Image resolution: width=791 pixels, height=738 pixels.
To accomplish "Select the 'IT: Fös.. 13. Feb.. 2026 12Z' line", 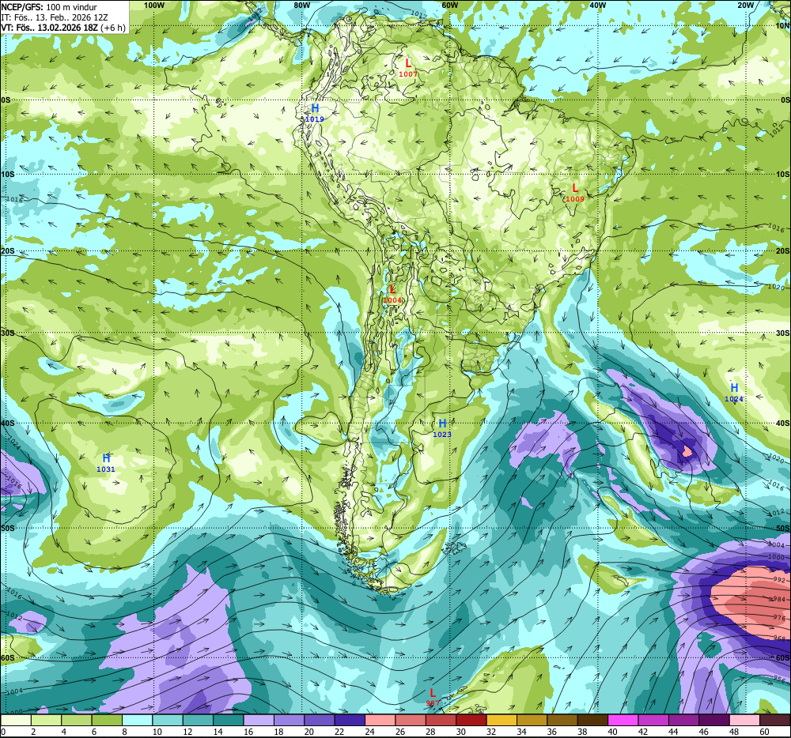I will point(55,17).
